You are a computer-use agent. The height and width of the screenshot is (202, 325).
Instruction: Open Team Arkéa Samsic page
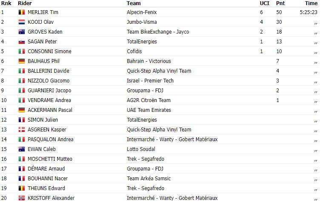(148, 178)
